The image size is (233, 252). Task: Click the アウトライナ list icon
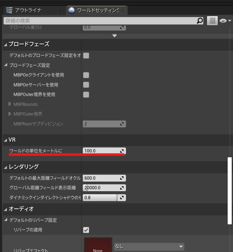9,10
